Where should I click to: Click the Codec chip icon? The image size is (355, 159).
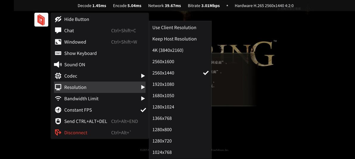click(58, 76)
